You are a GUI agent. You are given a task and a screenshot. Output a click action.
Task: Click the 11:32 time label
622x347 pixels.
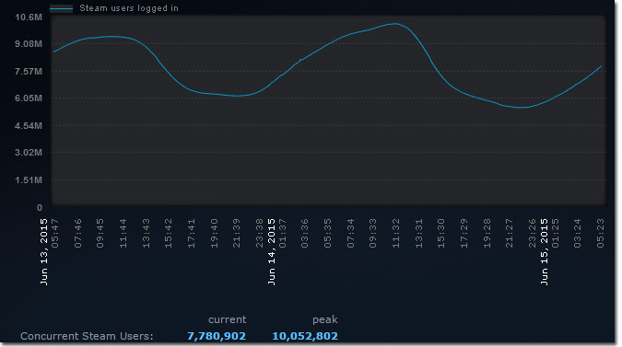pyautogui.click(x=396, y=233)
